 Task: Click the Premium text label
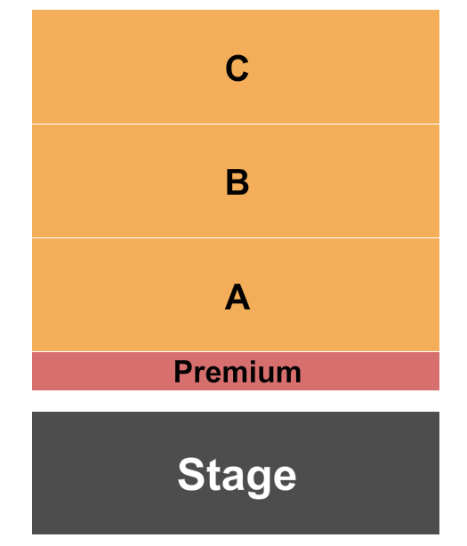[x=238, y=372]
